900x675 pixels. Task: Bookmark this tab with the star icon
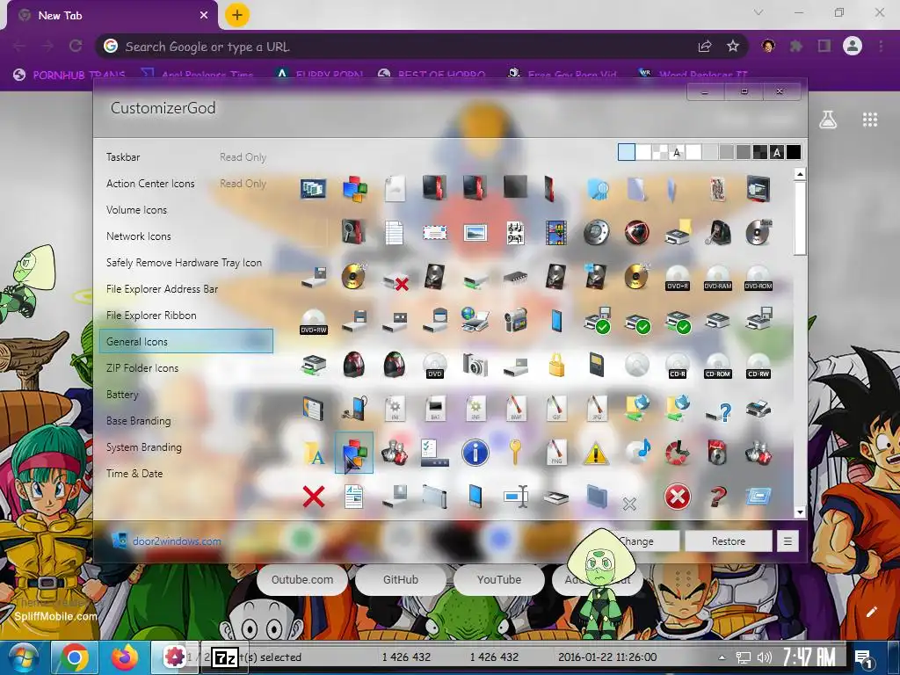pos(733,46)
